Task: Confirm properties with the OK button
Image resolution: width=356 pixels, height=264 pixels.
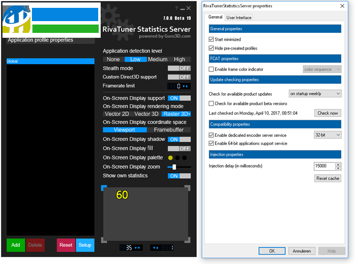Action: (x=272, y=251)
